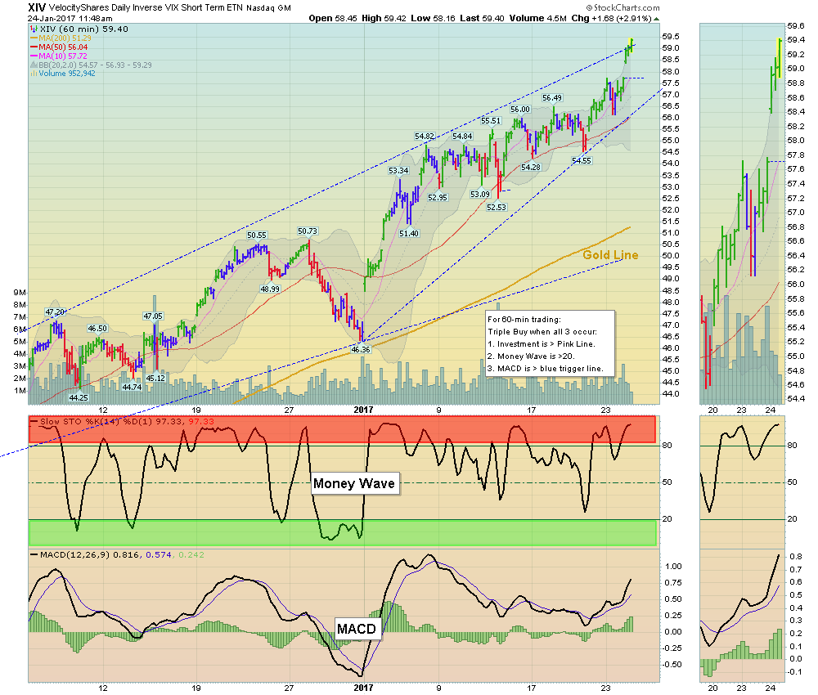Viewport: 818px width, 695px height.
Task: Click the 55.51 price label
Action: (x=491, y=120)
